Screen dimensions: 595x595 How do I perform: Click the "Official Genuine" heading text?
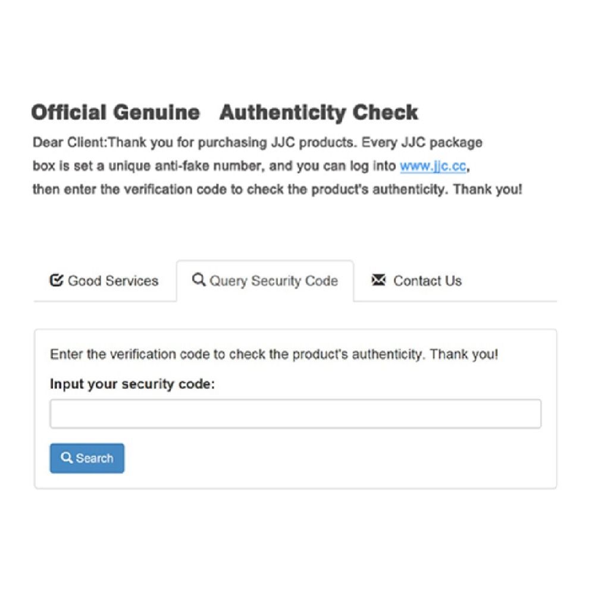click(x=115, y=112)
